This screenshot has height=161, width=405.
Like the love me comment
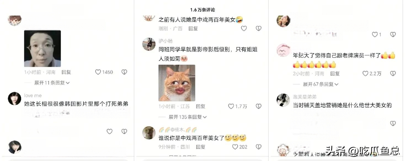pos(110,132)
